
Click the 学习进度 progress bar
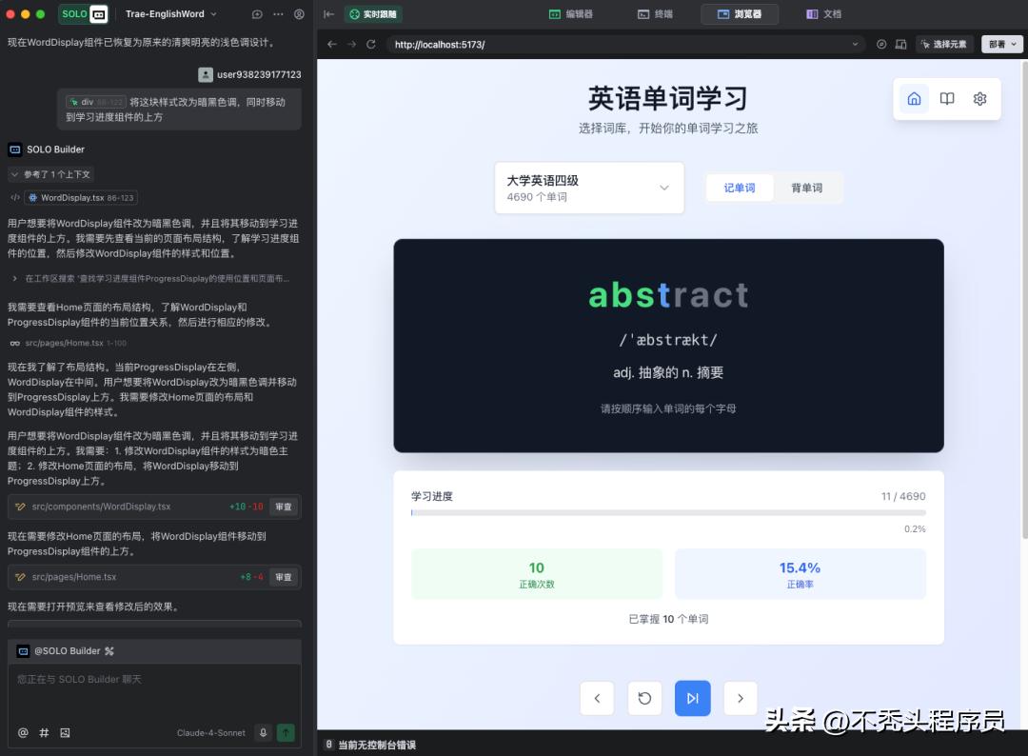667,513
